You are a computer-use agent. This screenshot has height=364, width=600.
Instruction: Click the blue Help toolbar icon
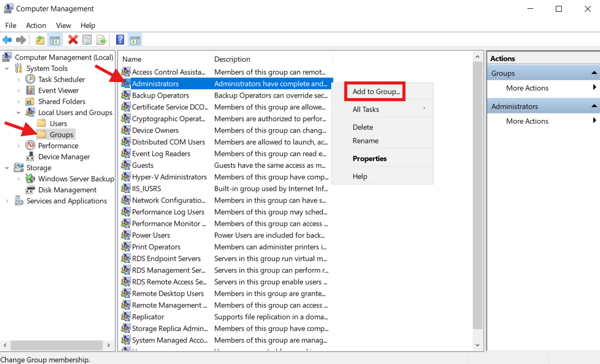click(x=120, y=40)
